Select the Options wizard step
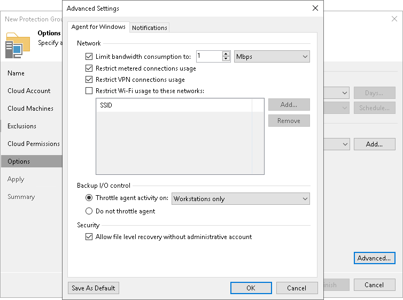 click(32, 161)
